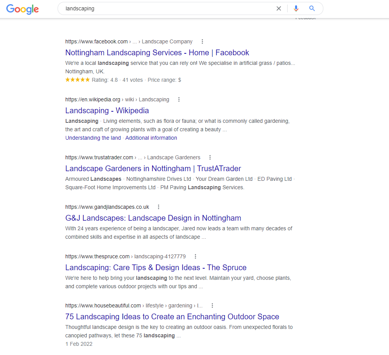Click the five-star rating graphic
The height and width of the screenshot is (355, 389).
(78, 79)
